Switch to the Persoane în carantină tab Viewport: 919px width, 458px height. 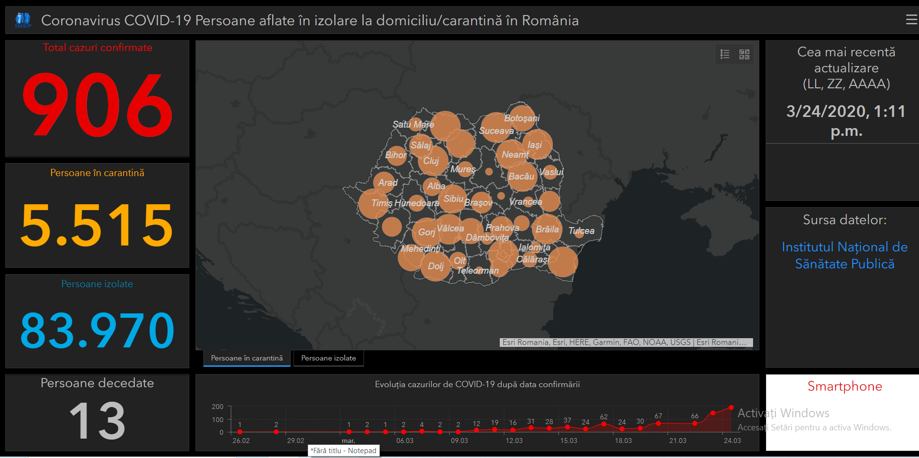pyautogui.click(x=246, y=358)
